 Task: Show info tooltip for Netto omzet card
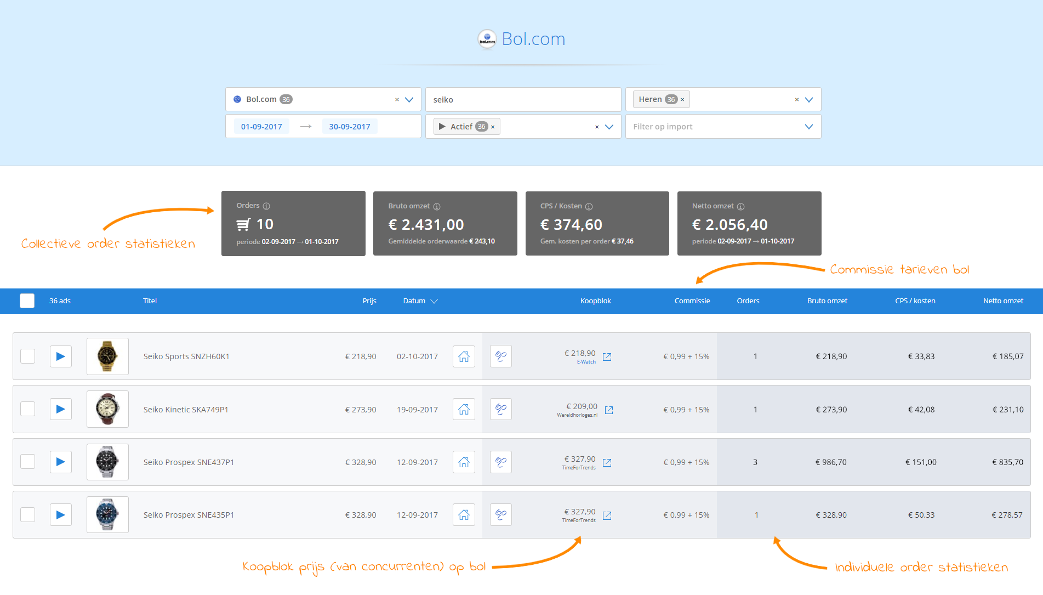click(741, 207)
